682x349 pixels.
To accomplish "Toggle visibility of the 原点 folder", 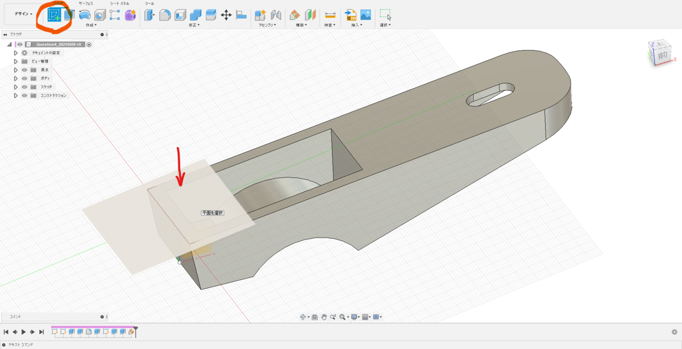I will point(24,69).
